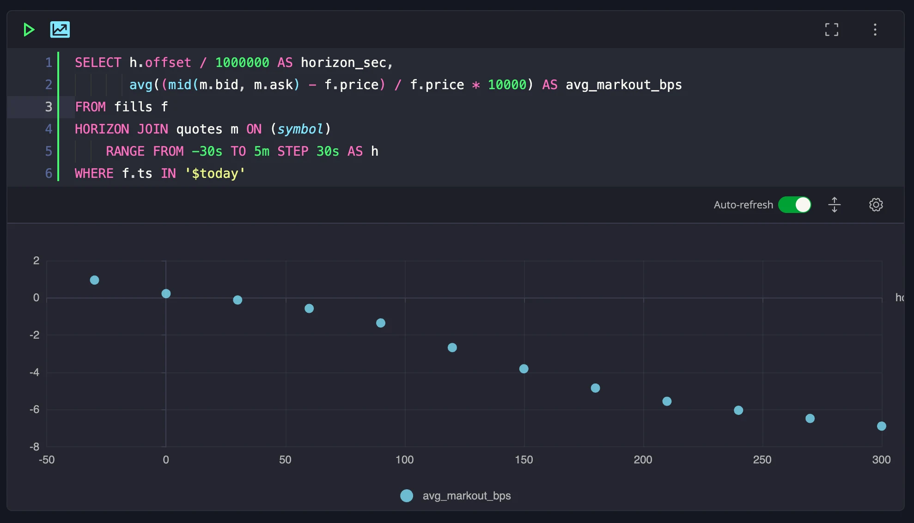Click '1000000' number in line 1
This screenshot has height=523, width=914.
(242, 62)
